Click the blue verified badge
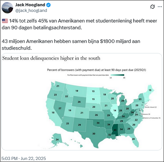164x162 pixels. (48, 5)
